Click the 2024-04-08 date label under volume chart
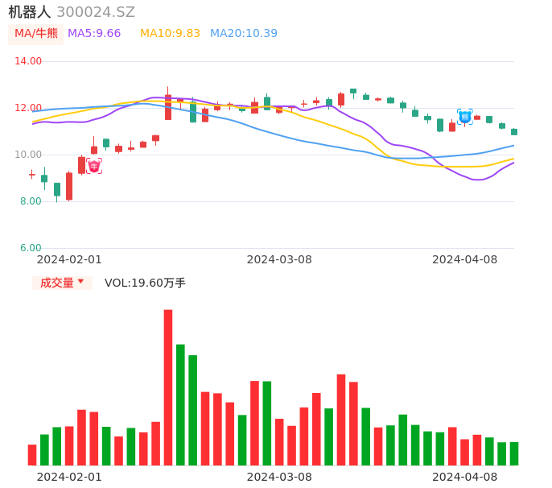Viewport: 552px width, 488px height. pyautogui.click(x=465, y=477)
